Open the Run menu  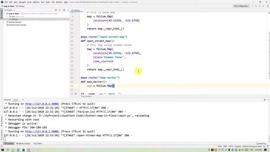pos(43,2)
